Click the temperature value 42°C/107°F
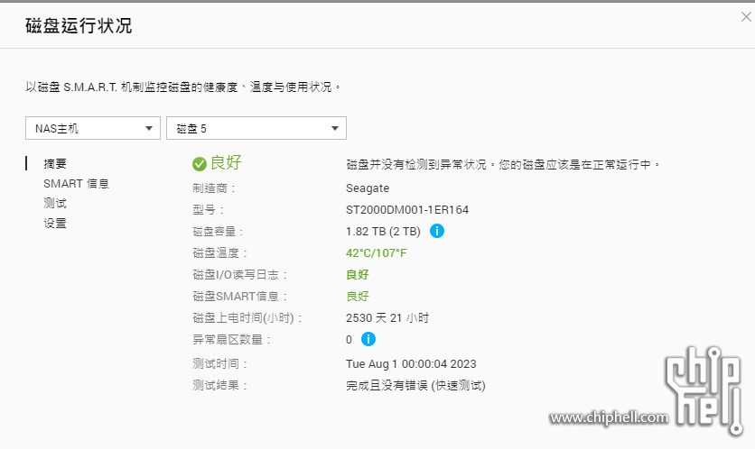755x449 pixels. 376,252
